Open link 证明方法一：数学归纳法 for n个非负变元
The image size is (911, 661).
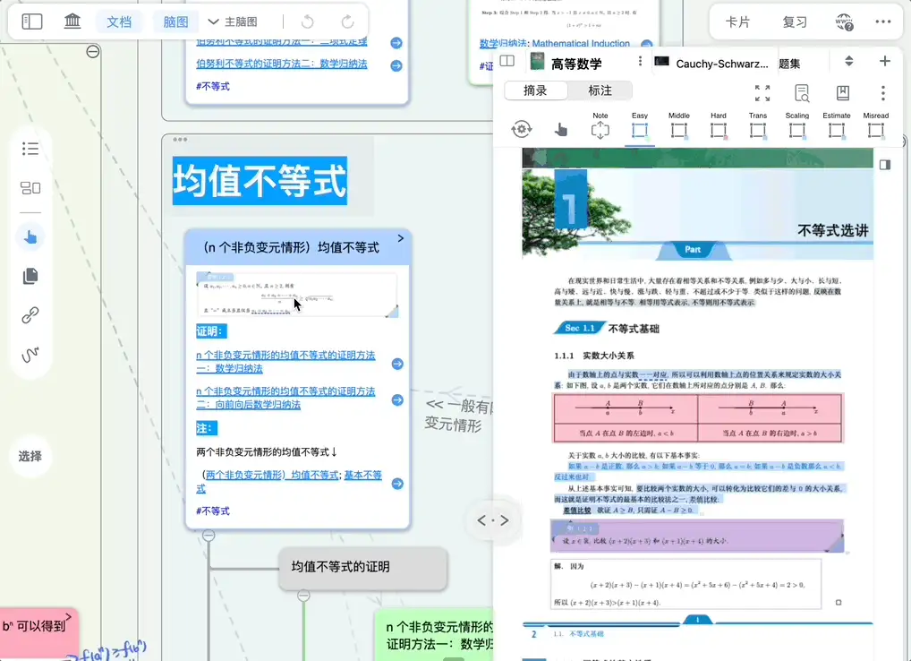click(x=285, y=362)
